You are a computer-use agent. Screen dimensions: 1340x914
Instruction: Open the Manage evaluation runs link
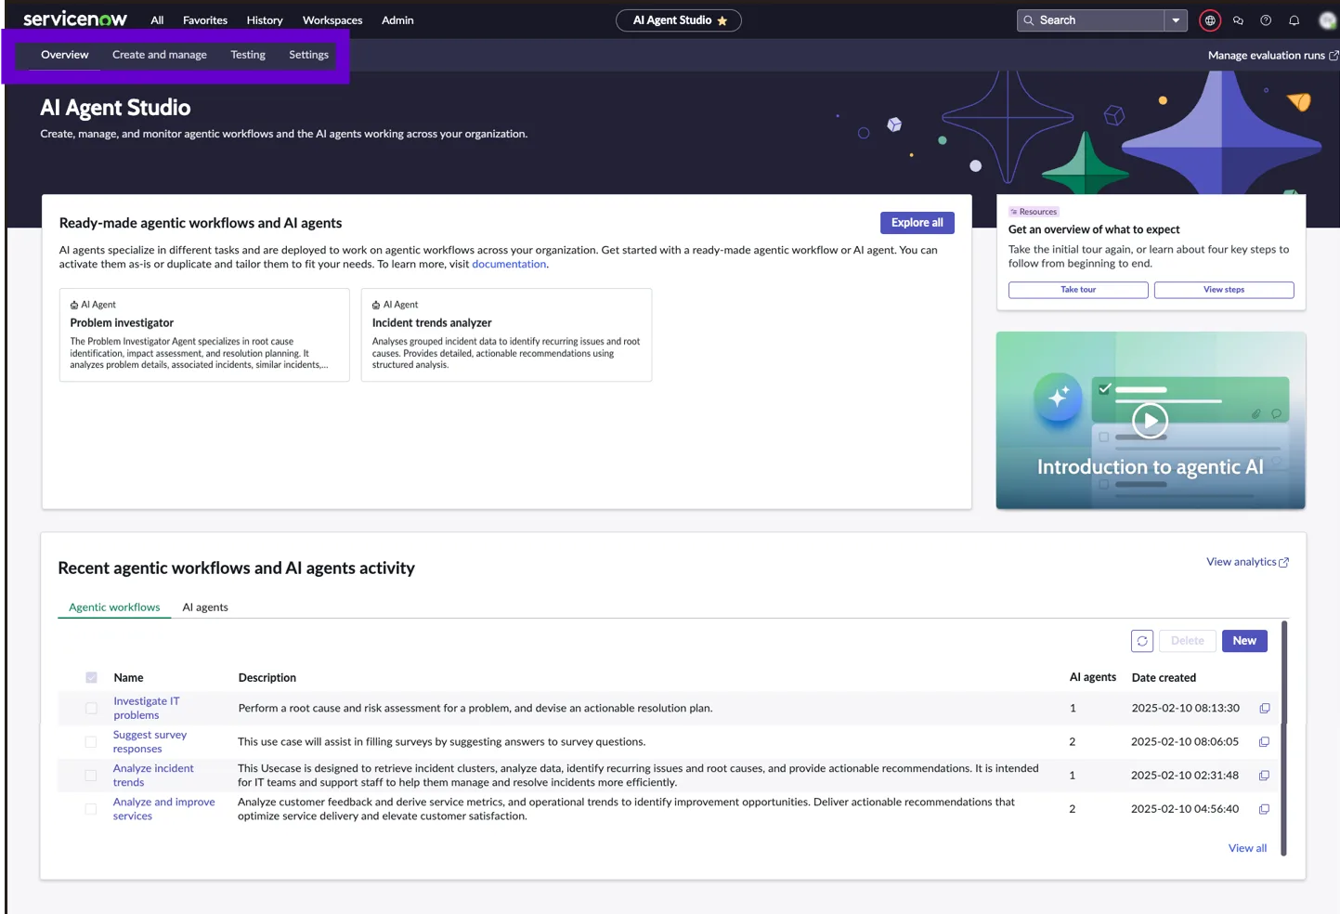point(1273,56)
